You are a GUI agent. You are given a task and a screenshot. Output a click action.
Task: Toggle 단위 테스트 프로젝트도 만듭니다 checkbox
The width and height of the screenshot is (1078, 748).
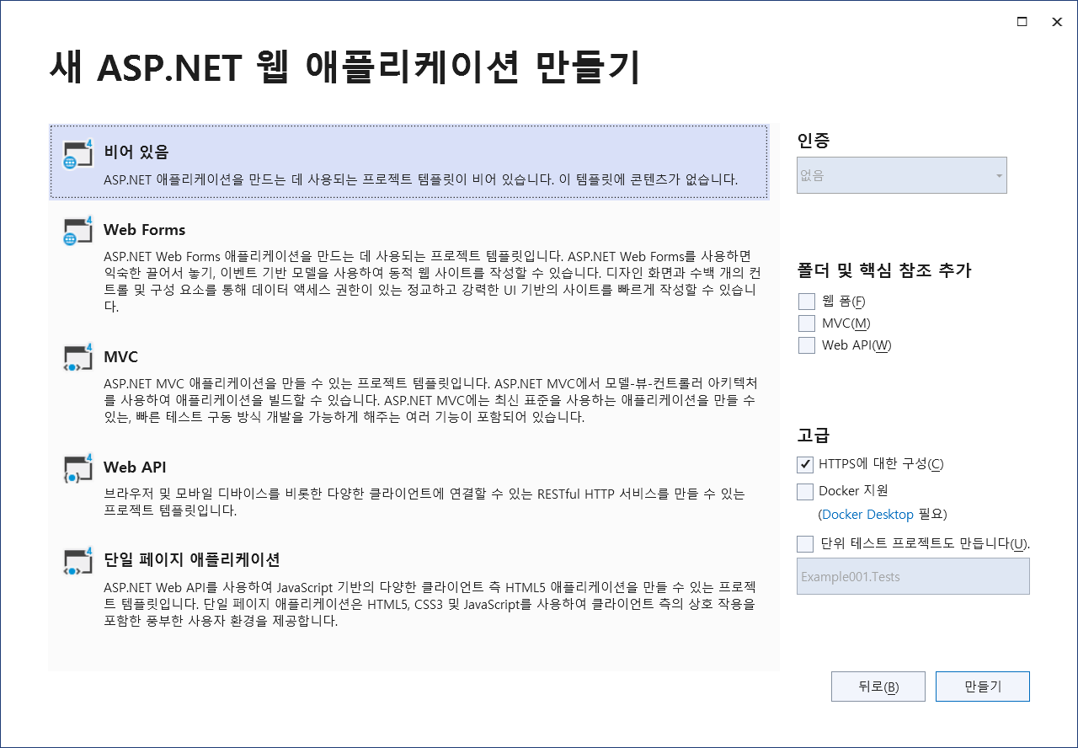coord(804,544)
